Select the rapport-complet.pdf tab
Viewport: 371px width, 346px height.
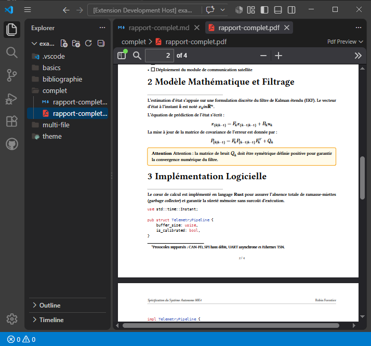coord(249,28)
